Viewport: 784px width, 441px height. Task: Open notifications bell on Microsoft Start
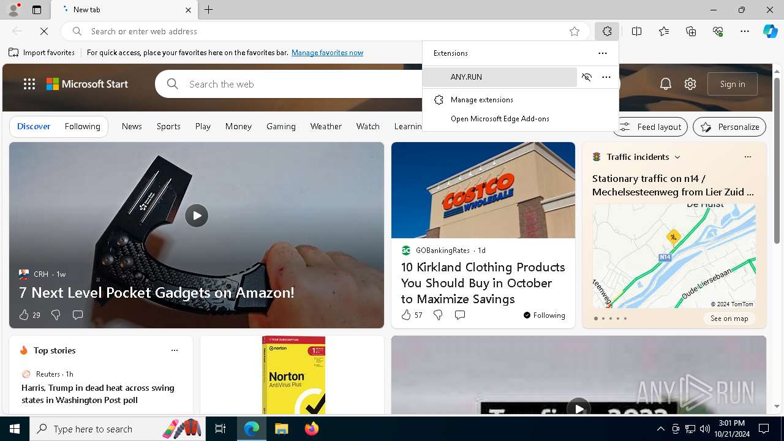click(666, 84)
